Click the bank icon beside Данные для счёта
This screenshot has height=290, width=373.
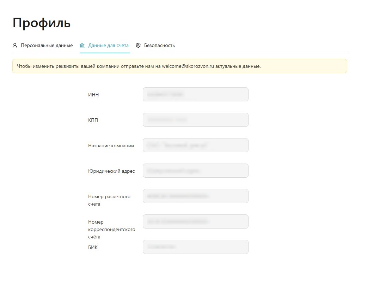[x=82, y=46]
